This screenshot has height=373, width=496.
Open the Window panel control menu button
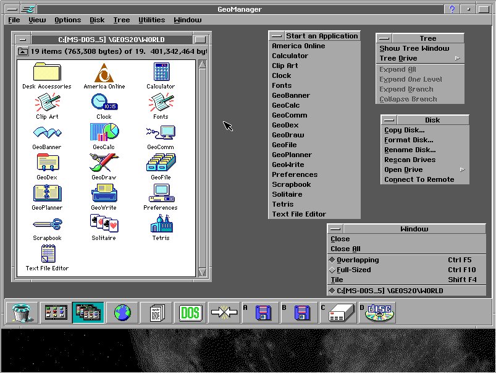[335, 229]
